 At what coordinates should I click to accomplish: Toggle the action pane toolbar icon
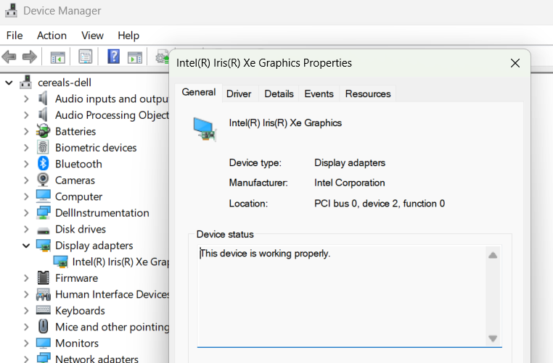135,57
